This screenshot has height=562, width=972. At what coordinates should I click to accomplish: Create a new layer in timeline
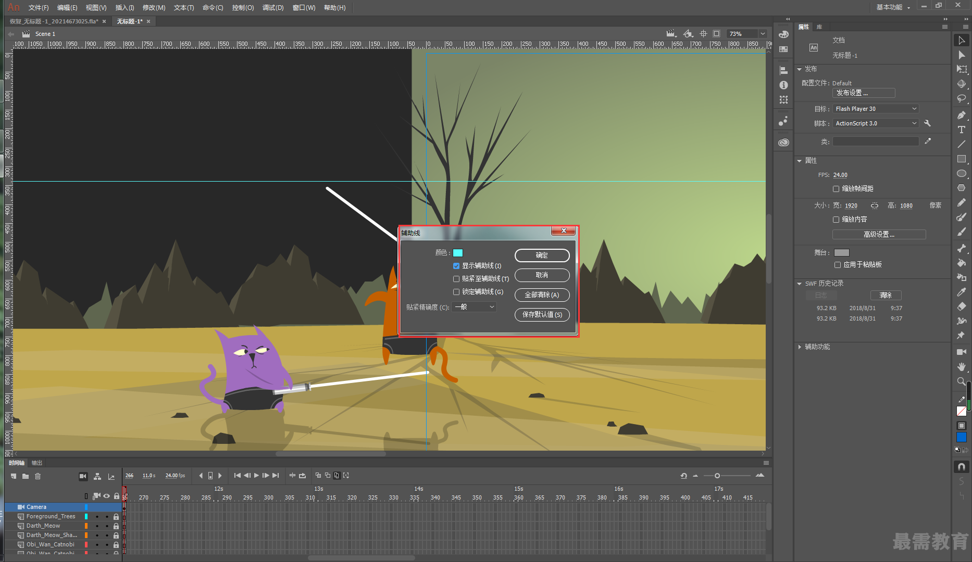(x=14, y=476)
